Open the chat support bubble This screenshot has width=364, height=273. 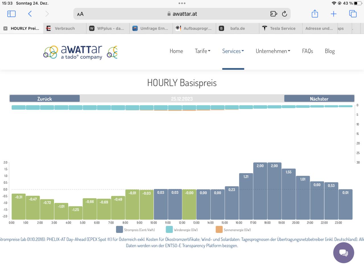tap(344, 253)
